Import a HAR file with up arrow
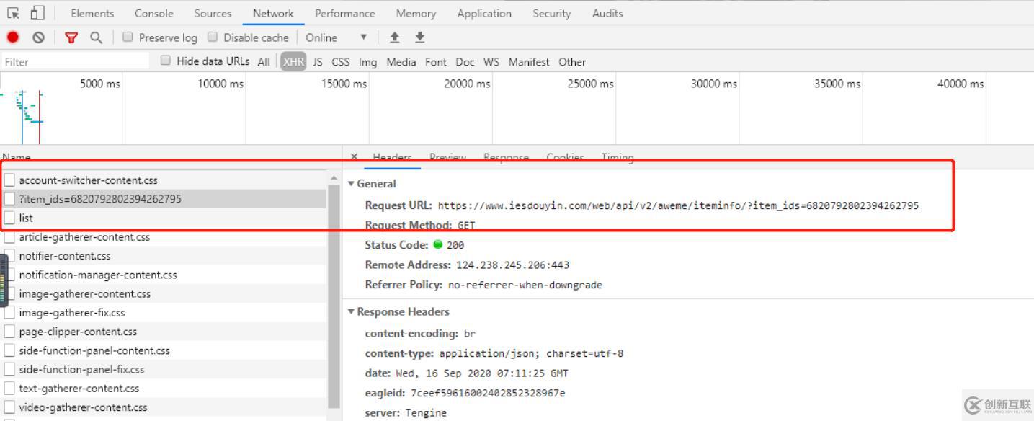 [394, 37]
